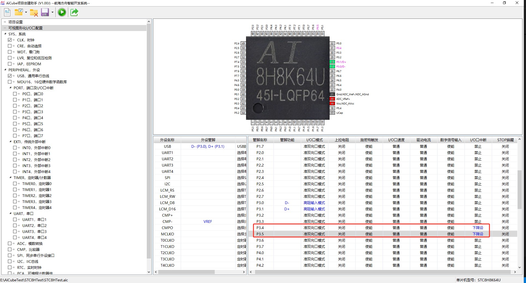Click the 高阻输入模式 mode for P3.0

click(314, 203)
